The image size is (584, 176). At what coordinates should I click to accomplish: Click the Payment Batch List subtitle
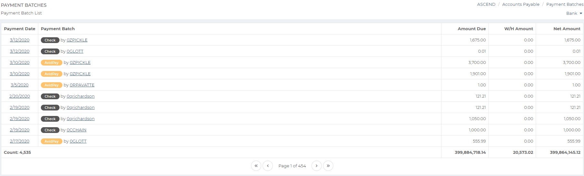coord(21,13)
